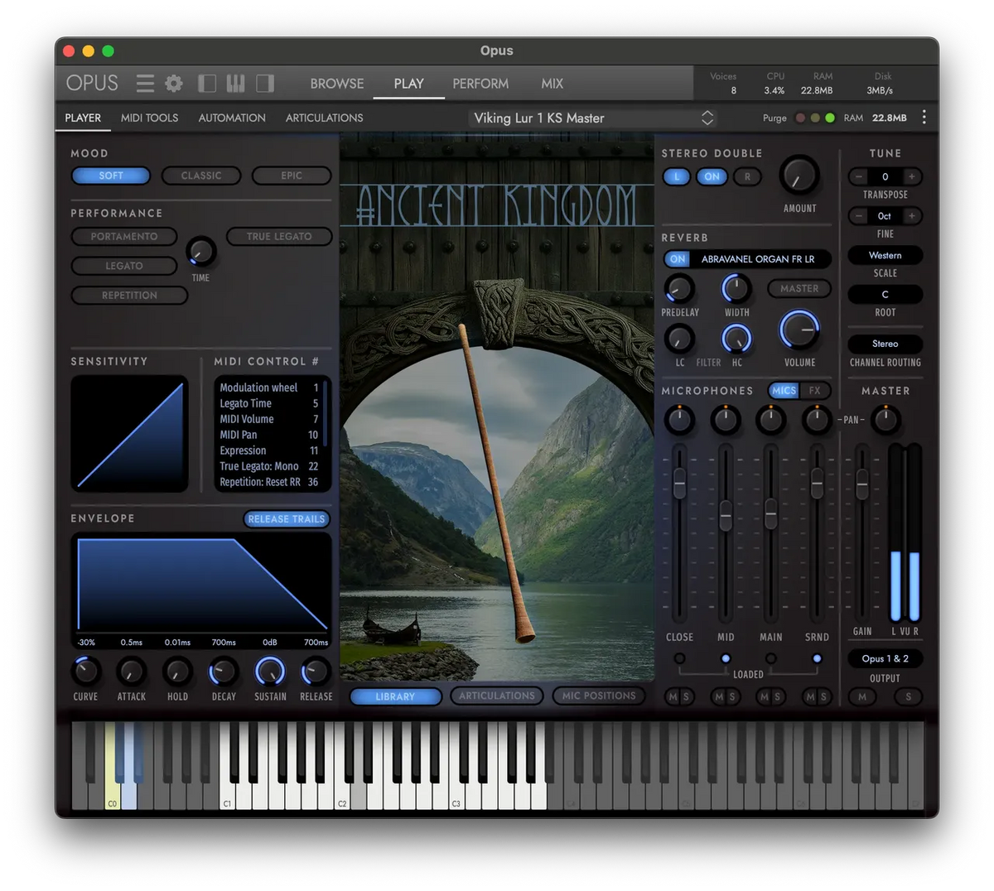
Task: Toggle the left sidebar panel icon
Action: (207, 84)
